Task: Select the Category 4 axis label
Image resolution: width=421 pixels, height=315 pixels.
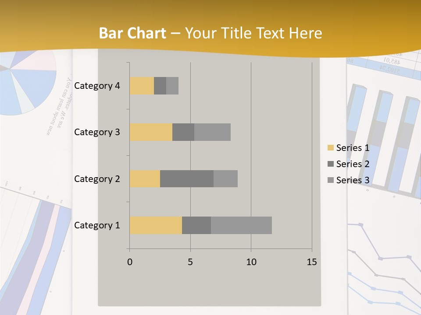Action: click(x=97, y=86)
